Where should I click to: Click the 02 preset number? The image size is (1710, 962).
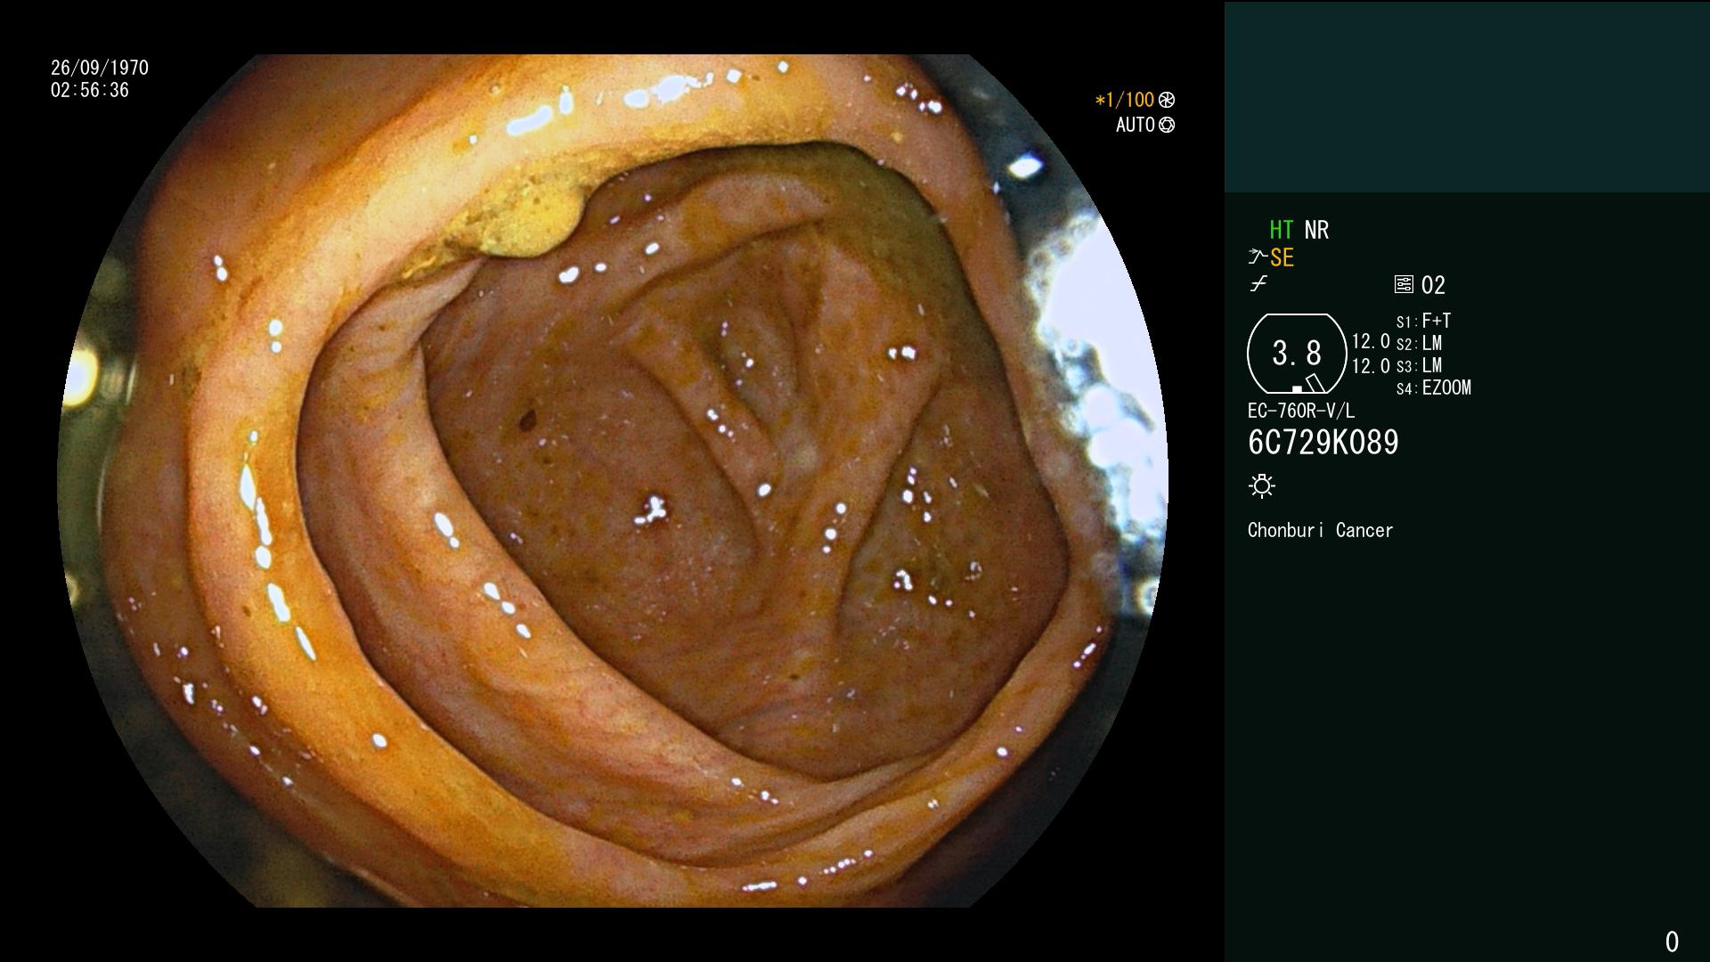1433,286
